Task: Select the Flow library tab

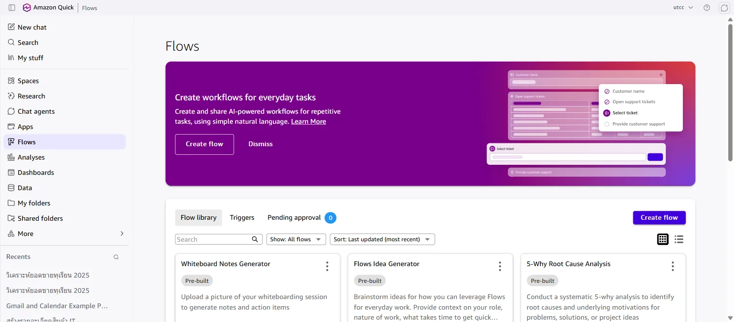Action: [x=198, y=217]
